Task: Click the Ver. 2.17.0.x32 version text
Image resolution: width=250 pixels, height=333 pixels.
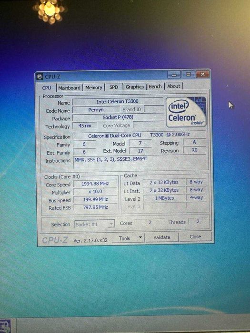Action: click(x=90, y=240)
